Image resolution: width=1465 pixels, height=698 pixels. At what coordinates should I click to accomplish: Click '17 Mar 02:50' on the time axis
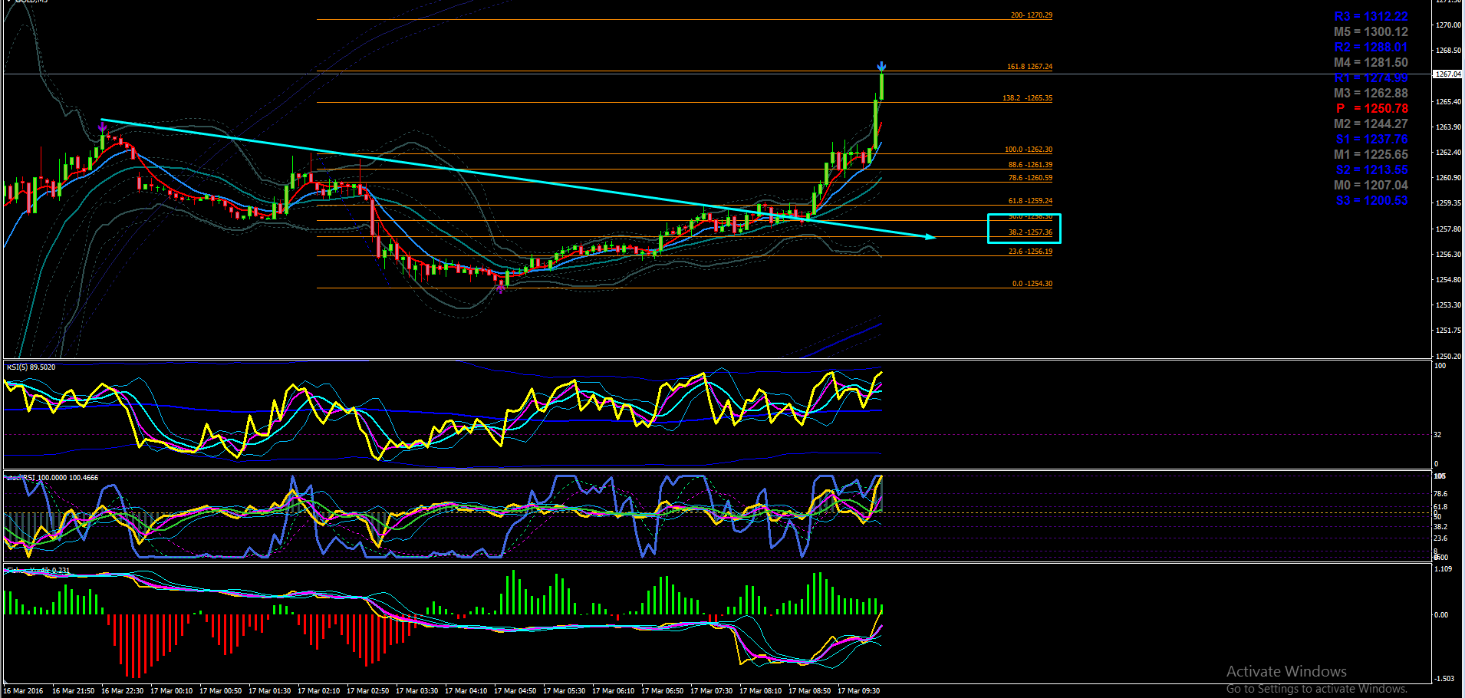[x=367, y=691]
